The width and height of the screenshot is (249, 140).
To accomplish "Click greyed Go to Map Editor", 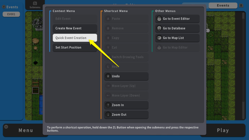I will click(x=177, y=47).
